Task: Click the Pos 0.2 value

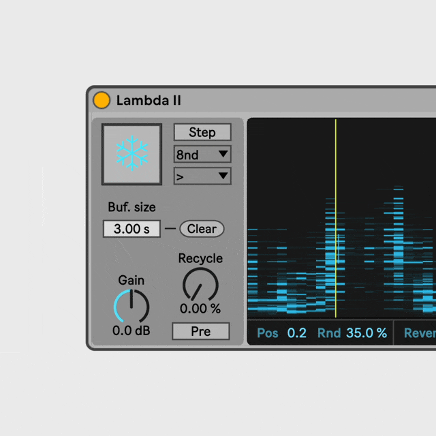Action: click(297, 333)
